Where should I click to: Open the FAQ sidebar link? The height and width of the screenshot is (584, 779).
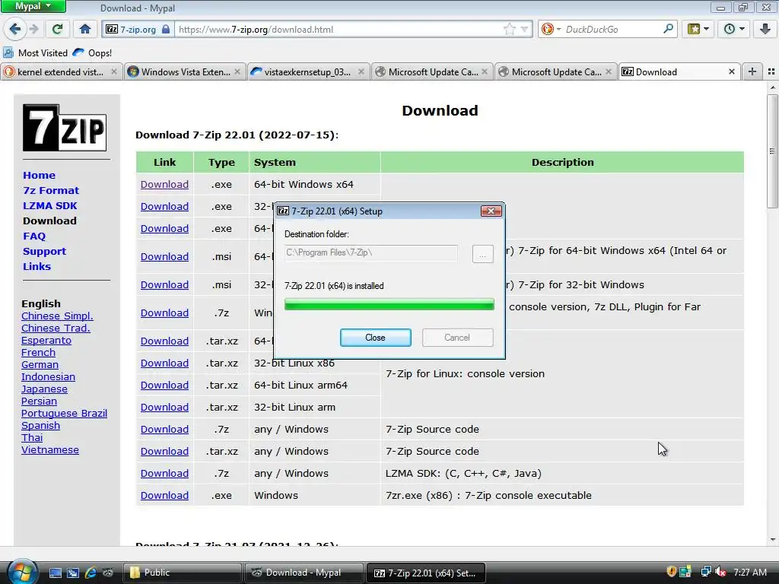[x=34, y=236]
